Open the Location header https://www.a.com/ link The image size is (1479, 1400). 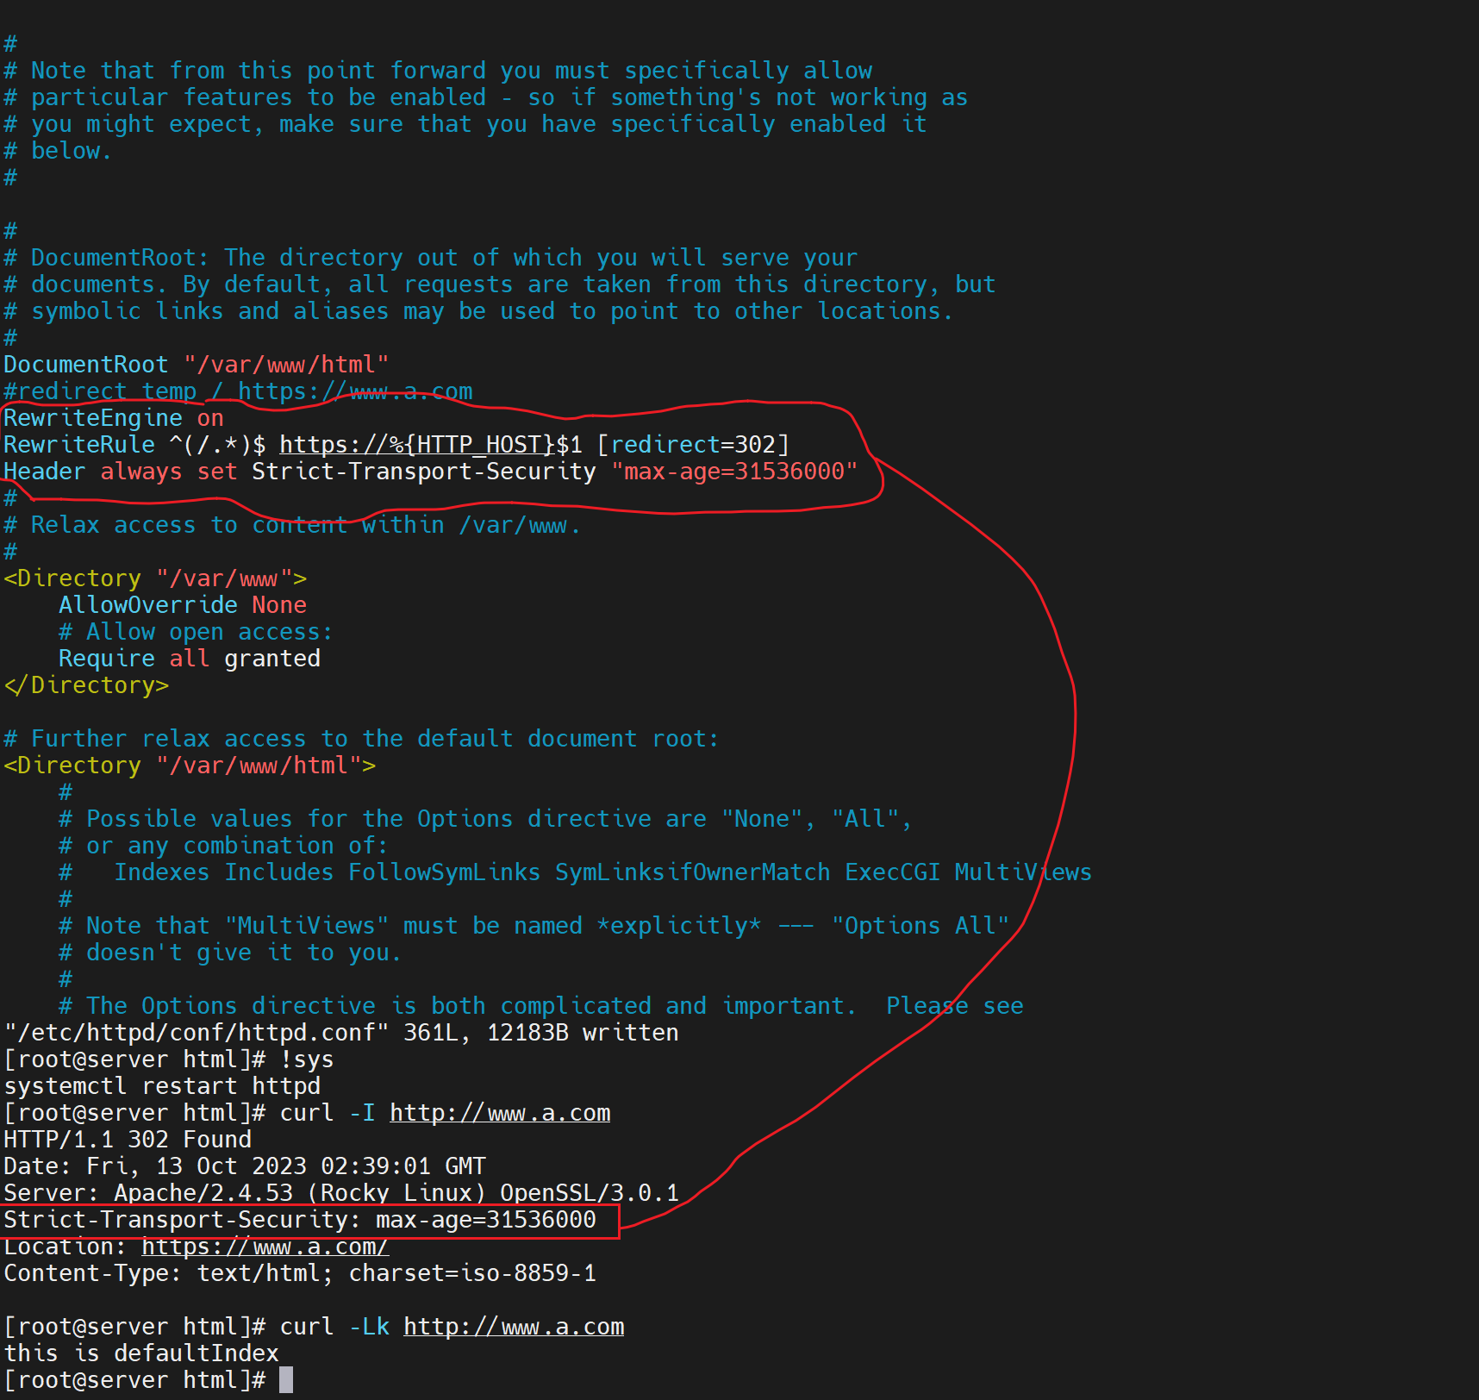pos(265,1247)
